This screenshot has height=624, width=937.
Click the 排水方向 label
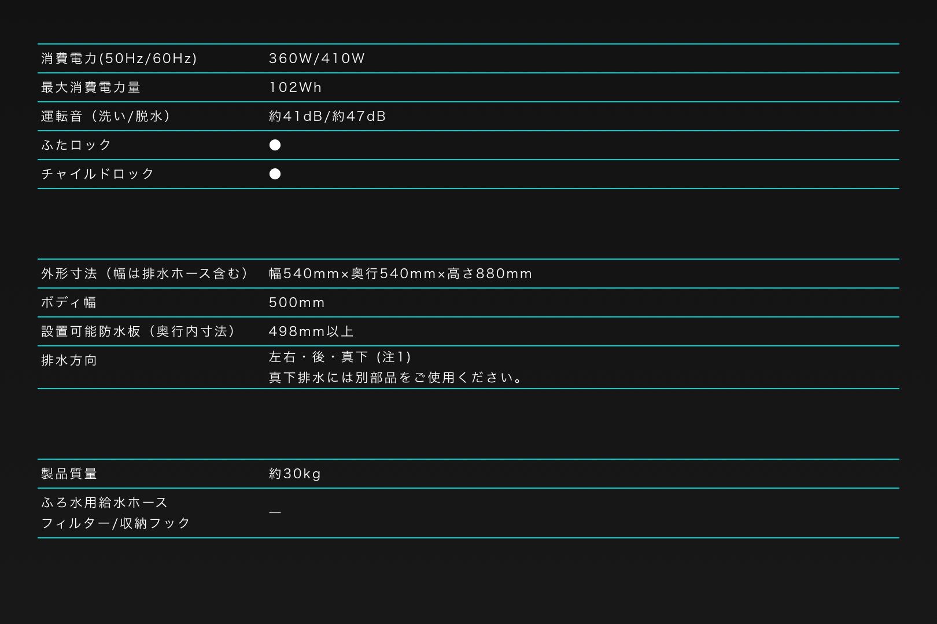[x=69, y=360]
